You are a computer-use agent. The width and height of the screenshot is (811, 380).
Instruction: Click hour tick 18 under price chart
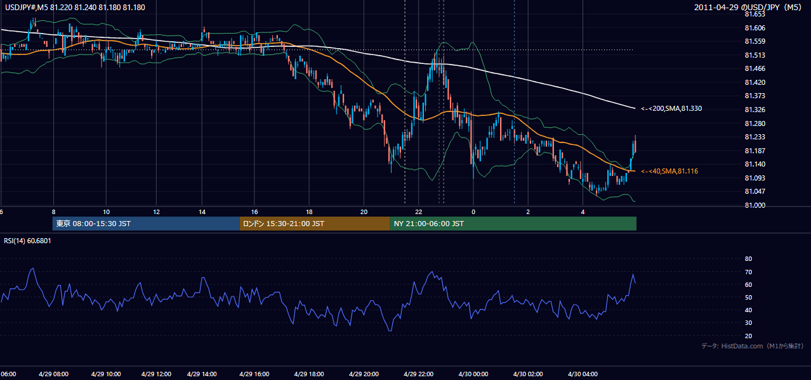pos(309,212)
